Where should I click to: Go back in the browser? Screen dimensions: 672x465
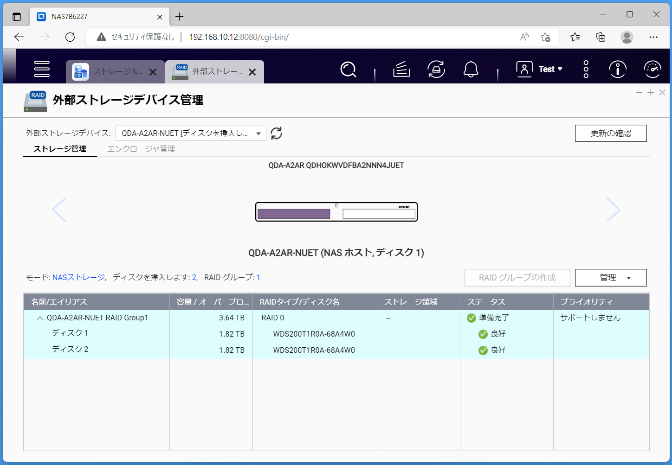coord(19,37)
